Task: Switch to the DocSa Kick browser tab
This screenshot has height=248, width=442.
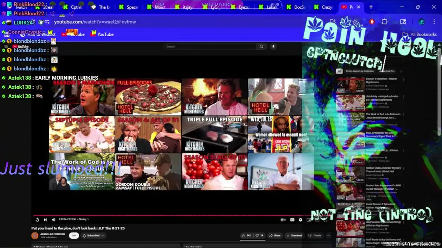Action: point(296,7)
